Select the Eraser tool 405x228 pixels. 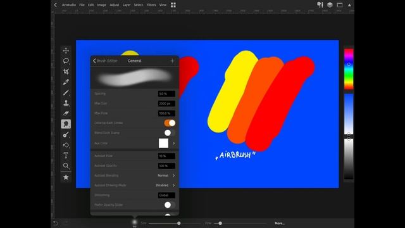66,113
